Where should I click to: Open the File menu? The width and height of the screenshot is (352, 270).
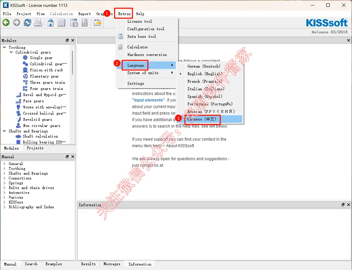click(x=7, y=14)
